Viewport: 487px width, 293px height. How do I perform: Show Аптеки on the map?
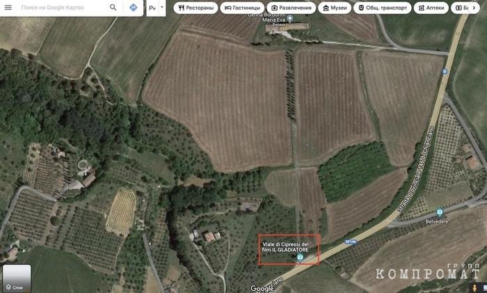pyautogui.click(x=431, y=8)
